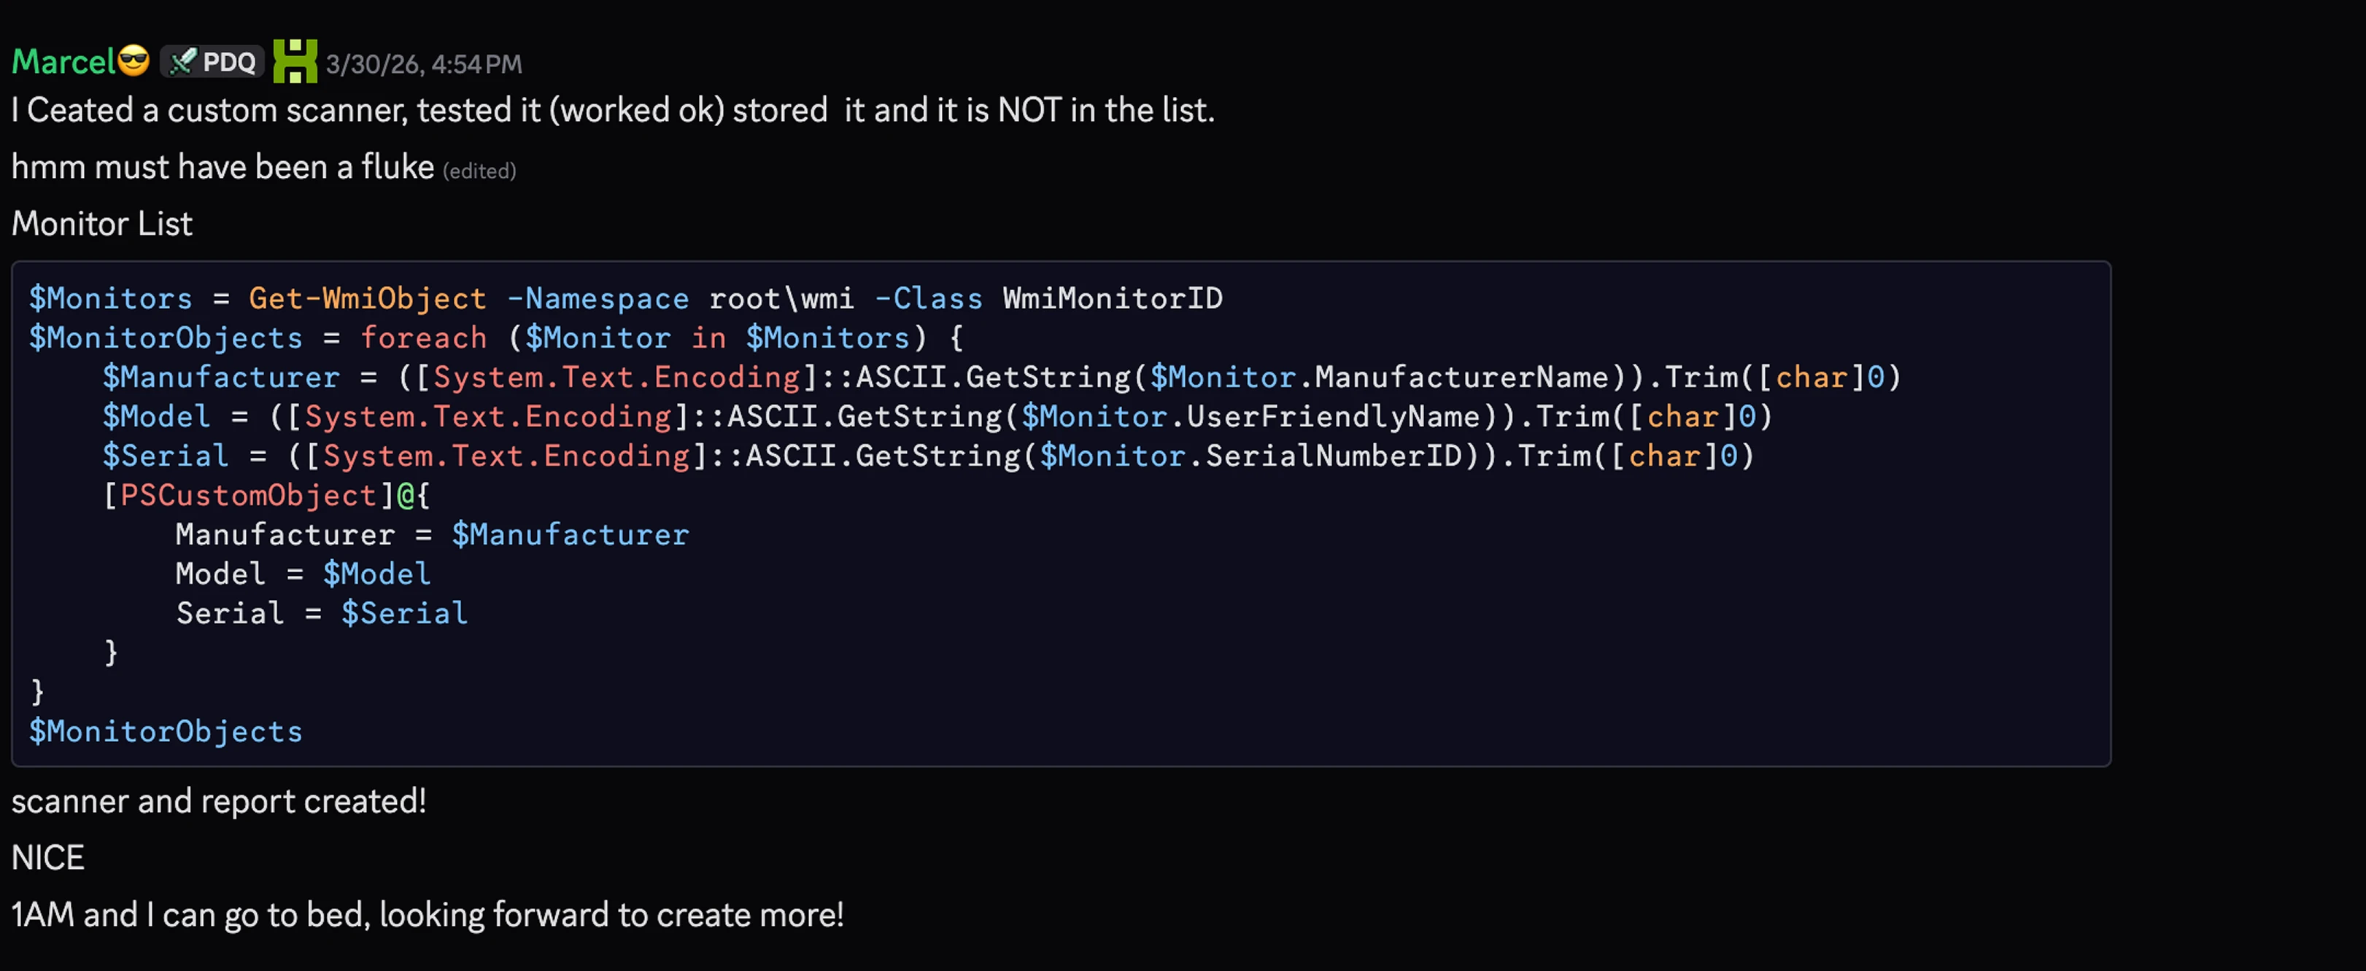Click the NICE message
The width and height of the screenshot is (2366, 971).
tap(47, 857)
